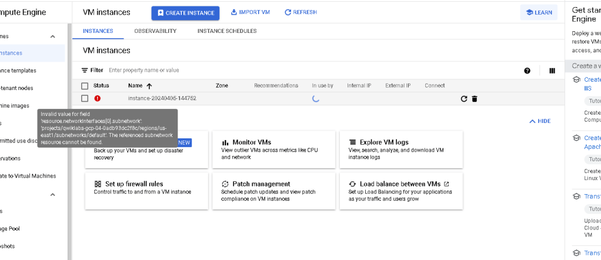The width and height of the screenshot is (601, 260).
Task: Click the Patch management icon
Action: click(x=225, y=184)
